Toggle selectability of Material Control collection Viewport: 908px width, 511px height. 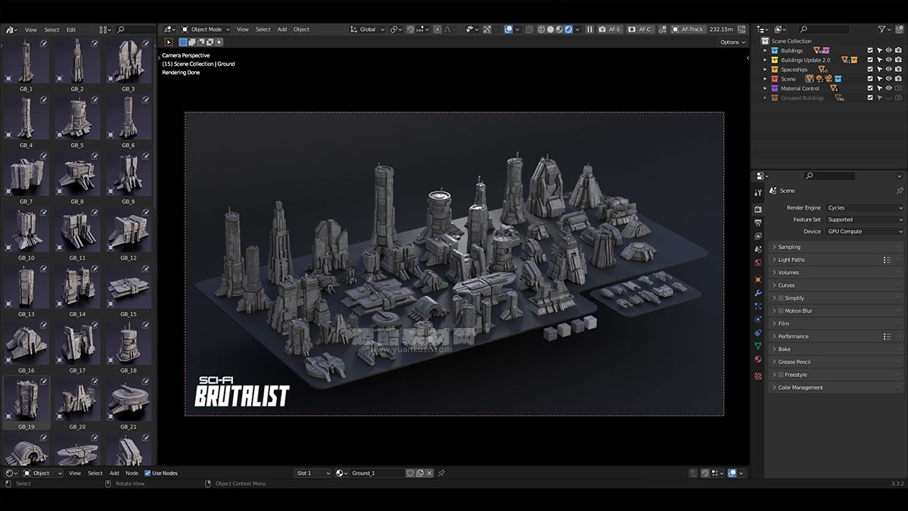pos(879,89)
